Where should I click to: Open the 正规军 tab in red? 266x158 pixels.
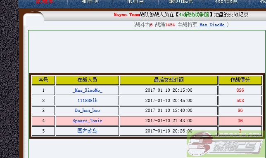pos(45,2)
